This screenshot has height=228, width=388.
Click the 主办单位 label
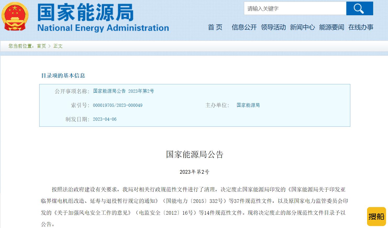217,105
